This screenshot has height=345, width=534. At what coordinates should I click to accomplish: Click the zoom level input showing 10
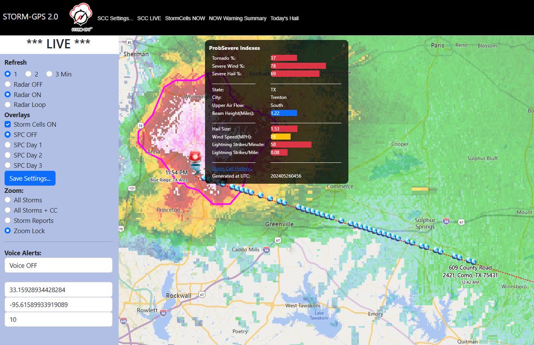point(58,320)
